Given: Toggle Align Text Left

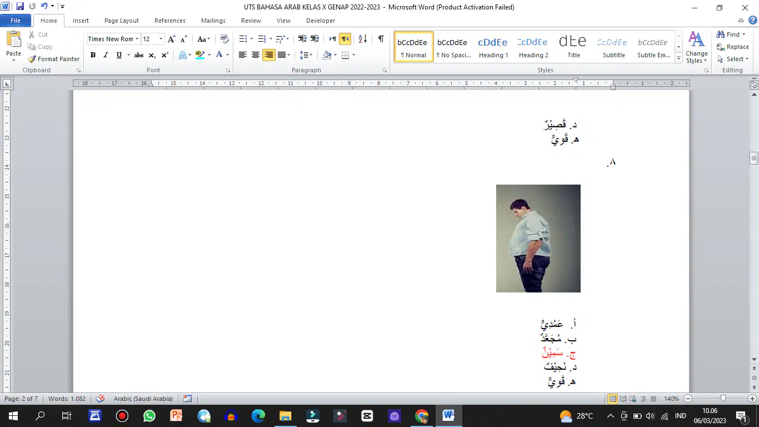Looking at the screenshot, I should pyautogui.click(x=243, y=55).
